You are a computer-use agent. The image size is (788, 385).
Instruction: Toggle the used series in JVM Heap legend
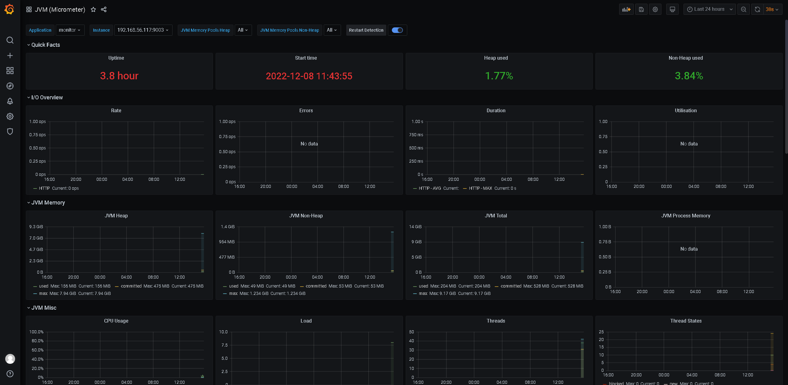(43, 286)
